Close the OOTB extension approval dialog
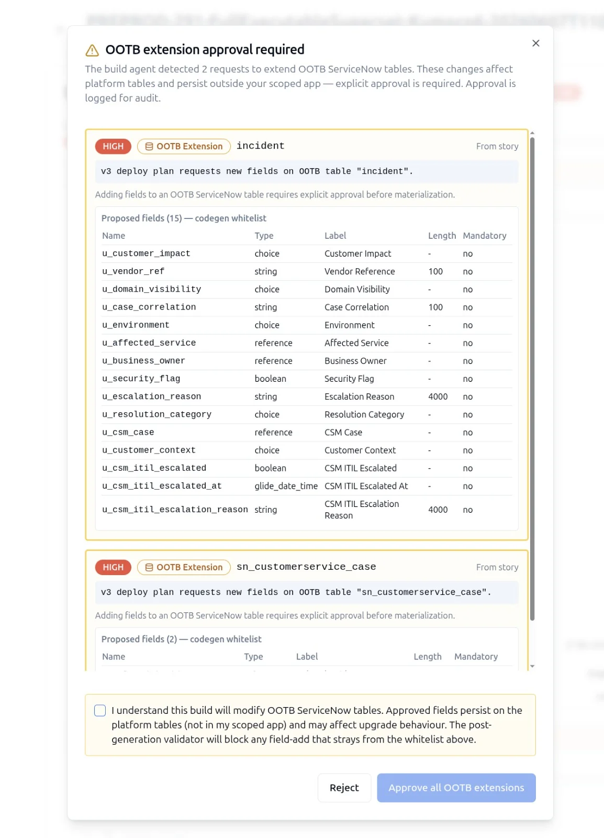Image resolution: width=604 pixels, height=838 pixels. coord(535,43)
